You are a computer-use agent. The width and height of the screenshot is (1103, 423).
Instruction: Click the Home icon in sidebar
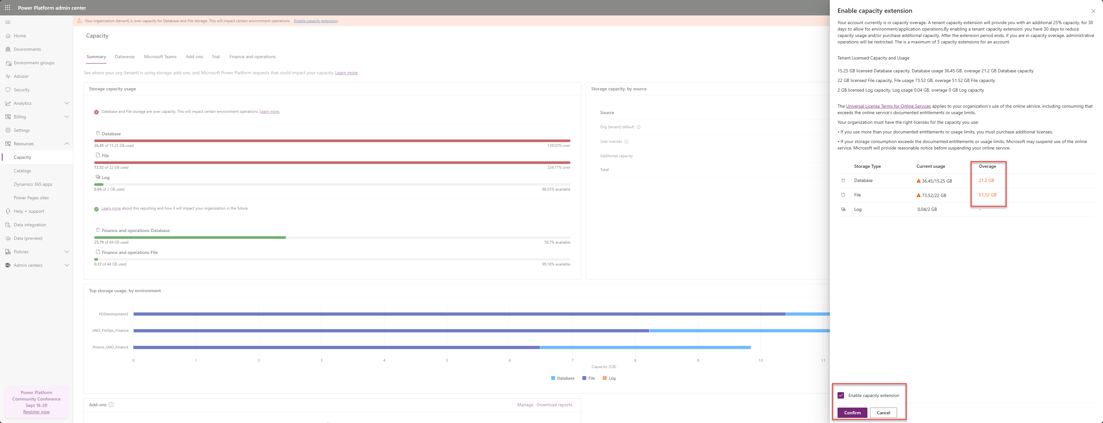tap(8, 36)
